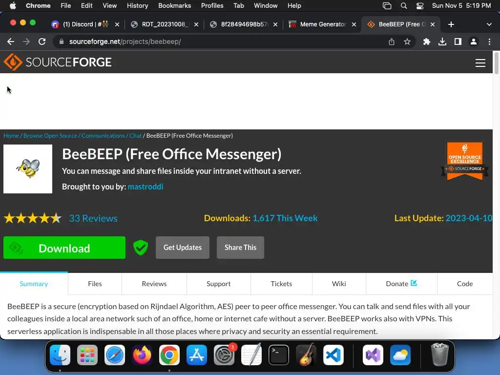Close the RDT_20231008 browser tab
The width and height of the screenshot is (500, 375).
(x=196, y=24)
